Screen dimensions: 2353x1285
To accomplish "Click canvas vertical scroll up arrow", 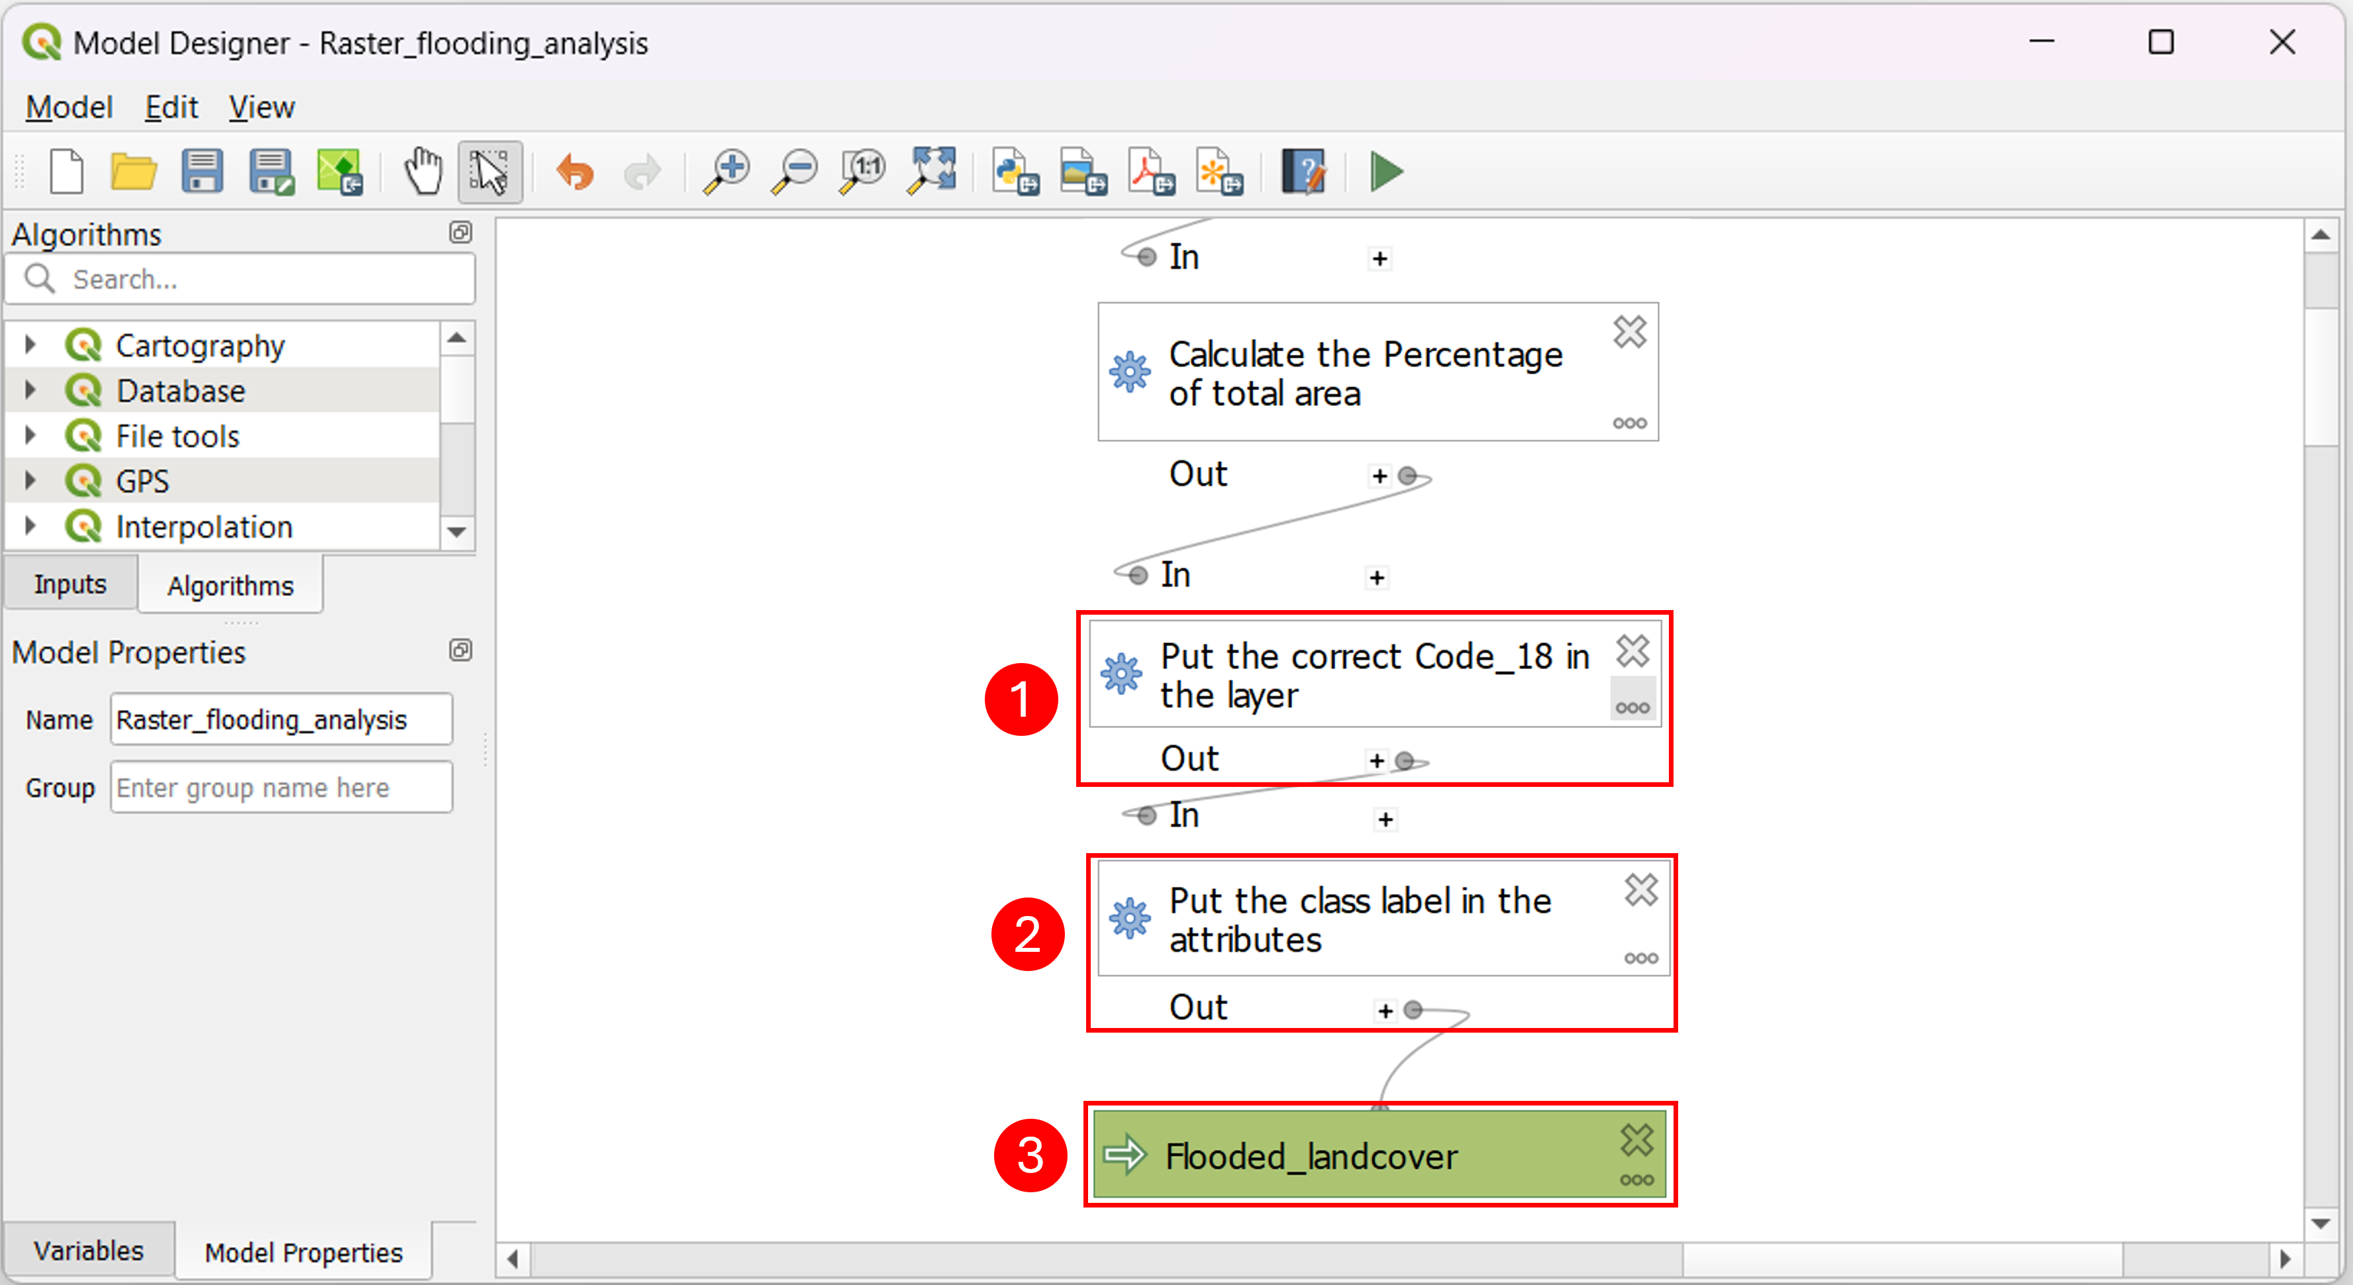I will click(x=2320, y=234).
